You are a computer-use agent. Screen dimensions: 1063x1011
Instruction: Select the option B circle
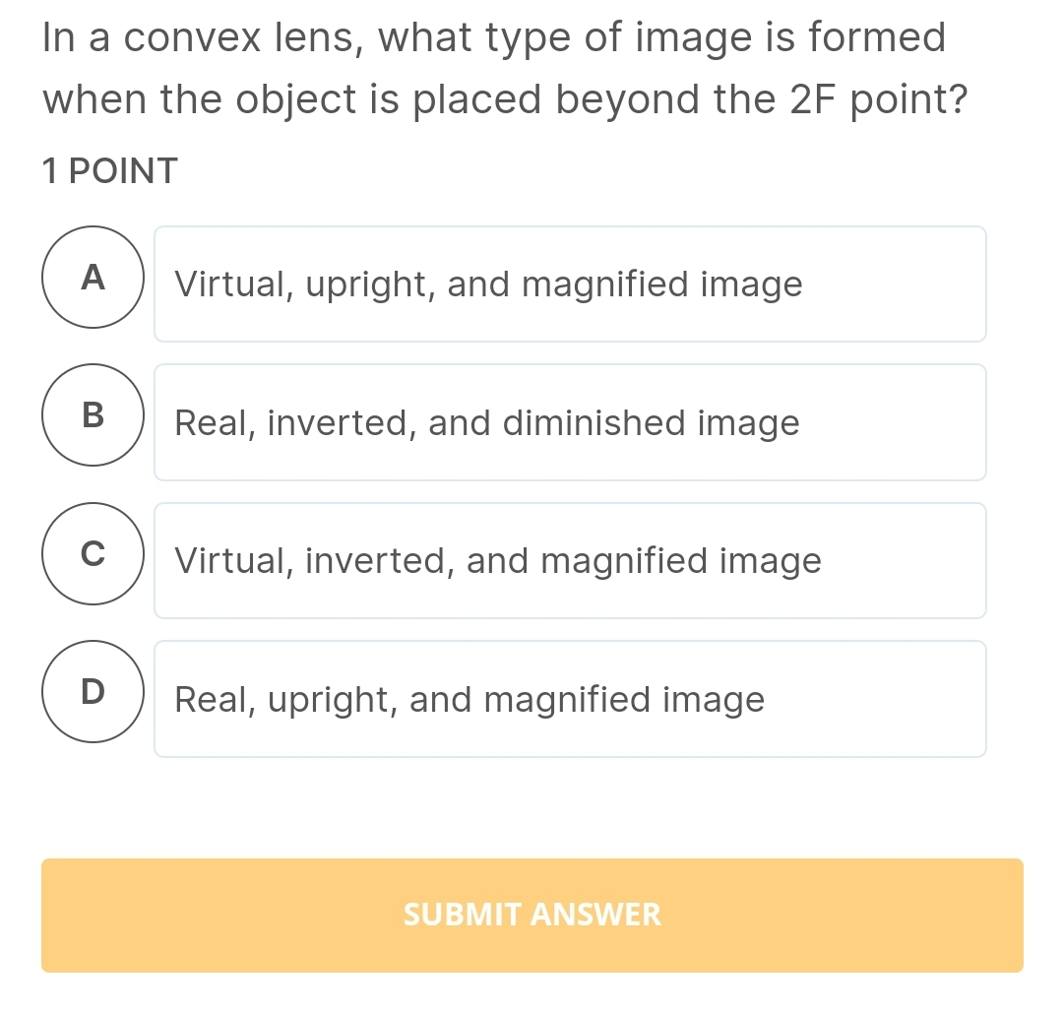click(x=93, y=415)
